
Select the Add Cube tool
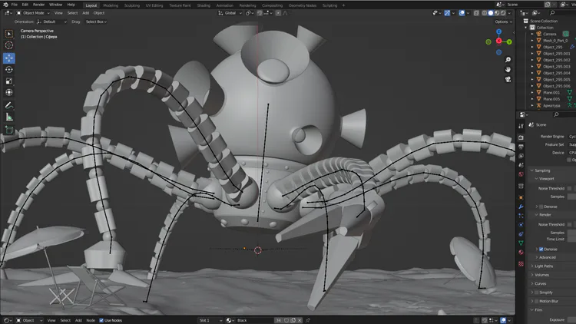(9, 130)
